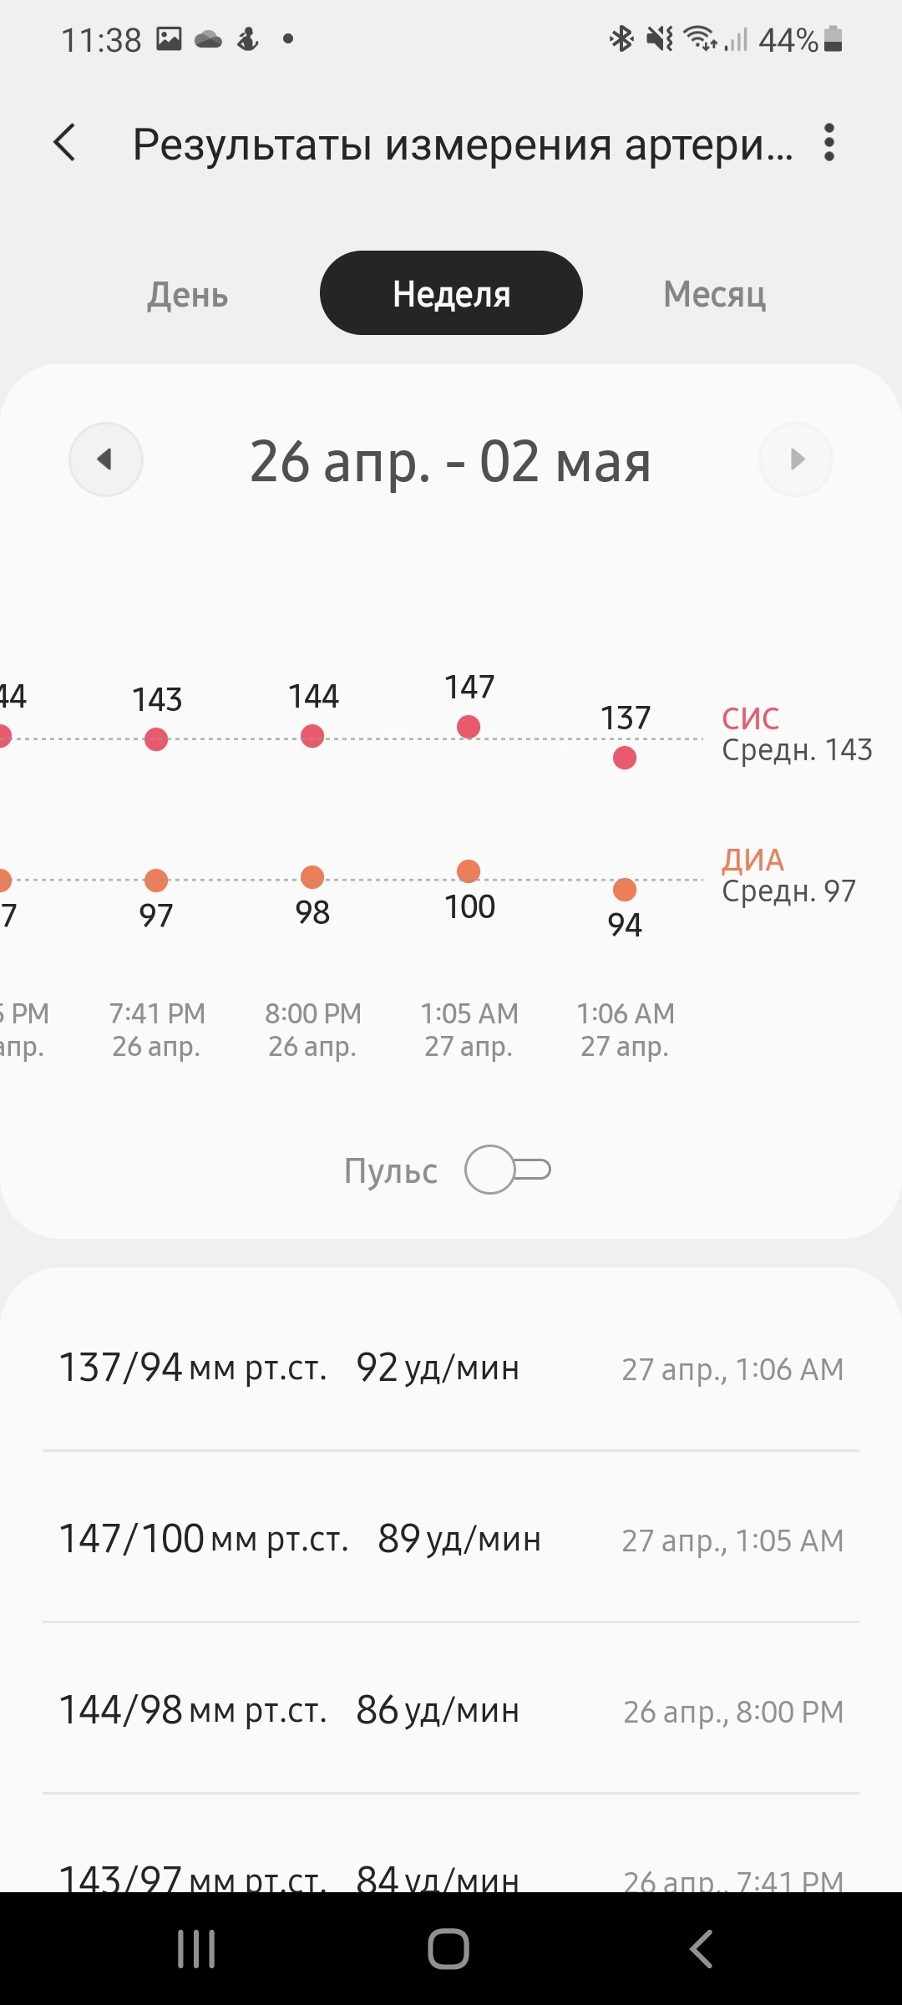Screen dimensions: 902x2005
Task: Enable the Пульс toggle switch
Action: click(507, 1170)
